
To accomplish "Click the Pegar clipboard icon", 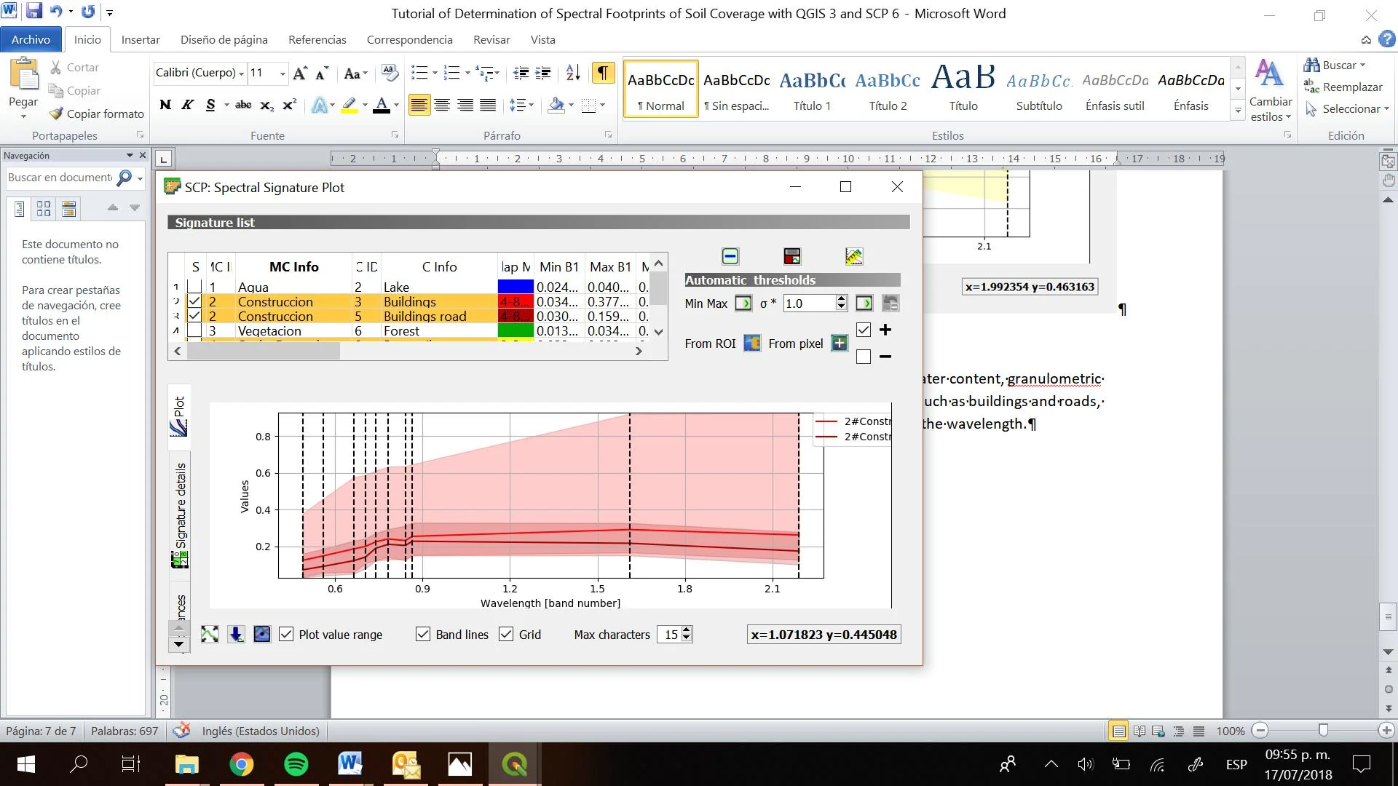I will (x=23, y=75).
